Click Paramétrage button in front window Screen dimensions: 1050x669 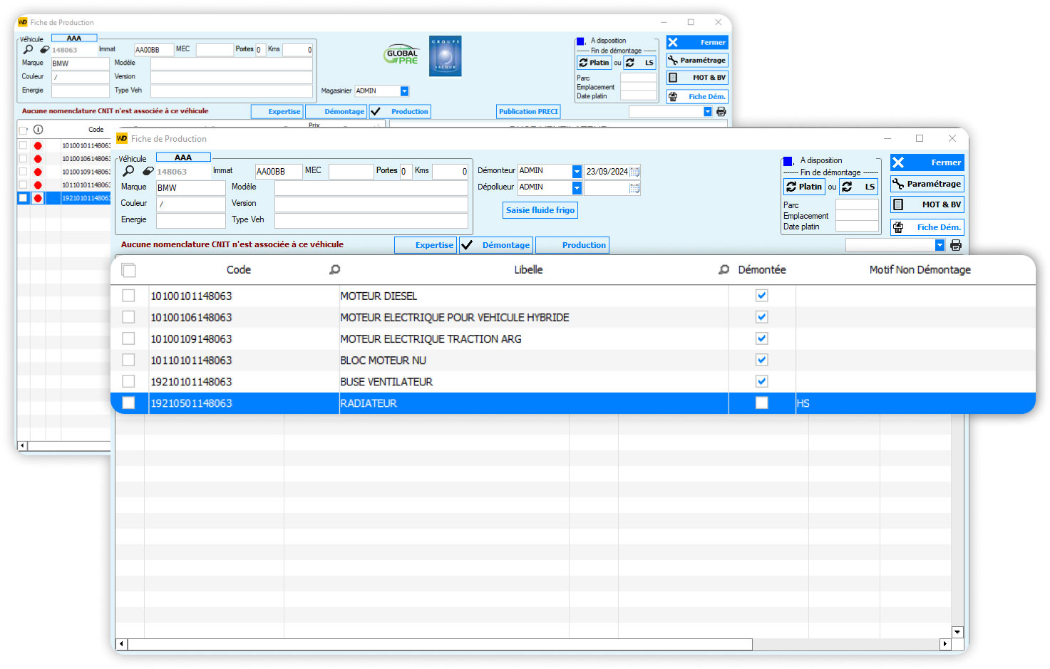(927, 184)
